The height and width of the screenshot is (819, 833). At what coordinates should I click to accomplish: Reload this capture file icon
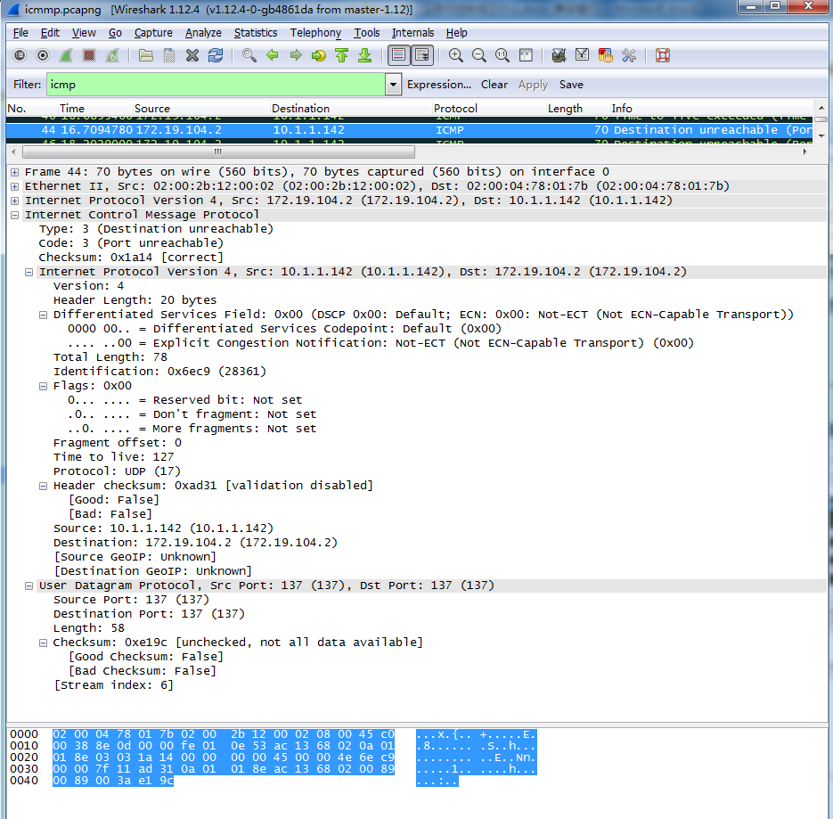coord(216,55)
